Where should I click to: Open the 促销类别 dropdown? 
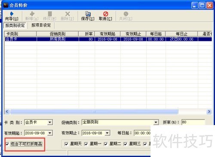156,122
